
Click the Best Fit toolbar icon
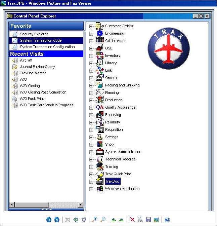(68, 220)
